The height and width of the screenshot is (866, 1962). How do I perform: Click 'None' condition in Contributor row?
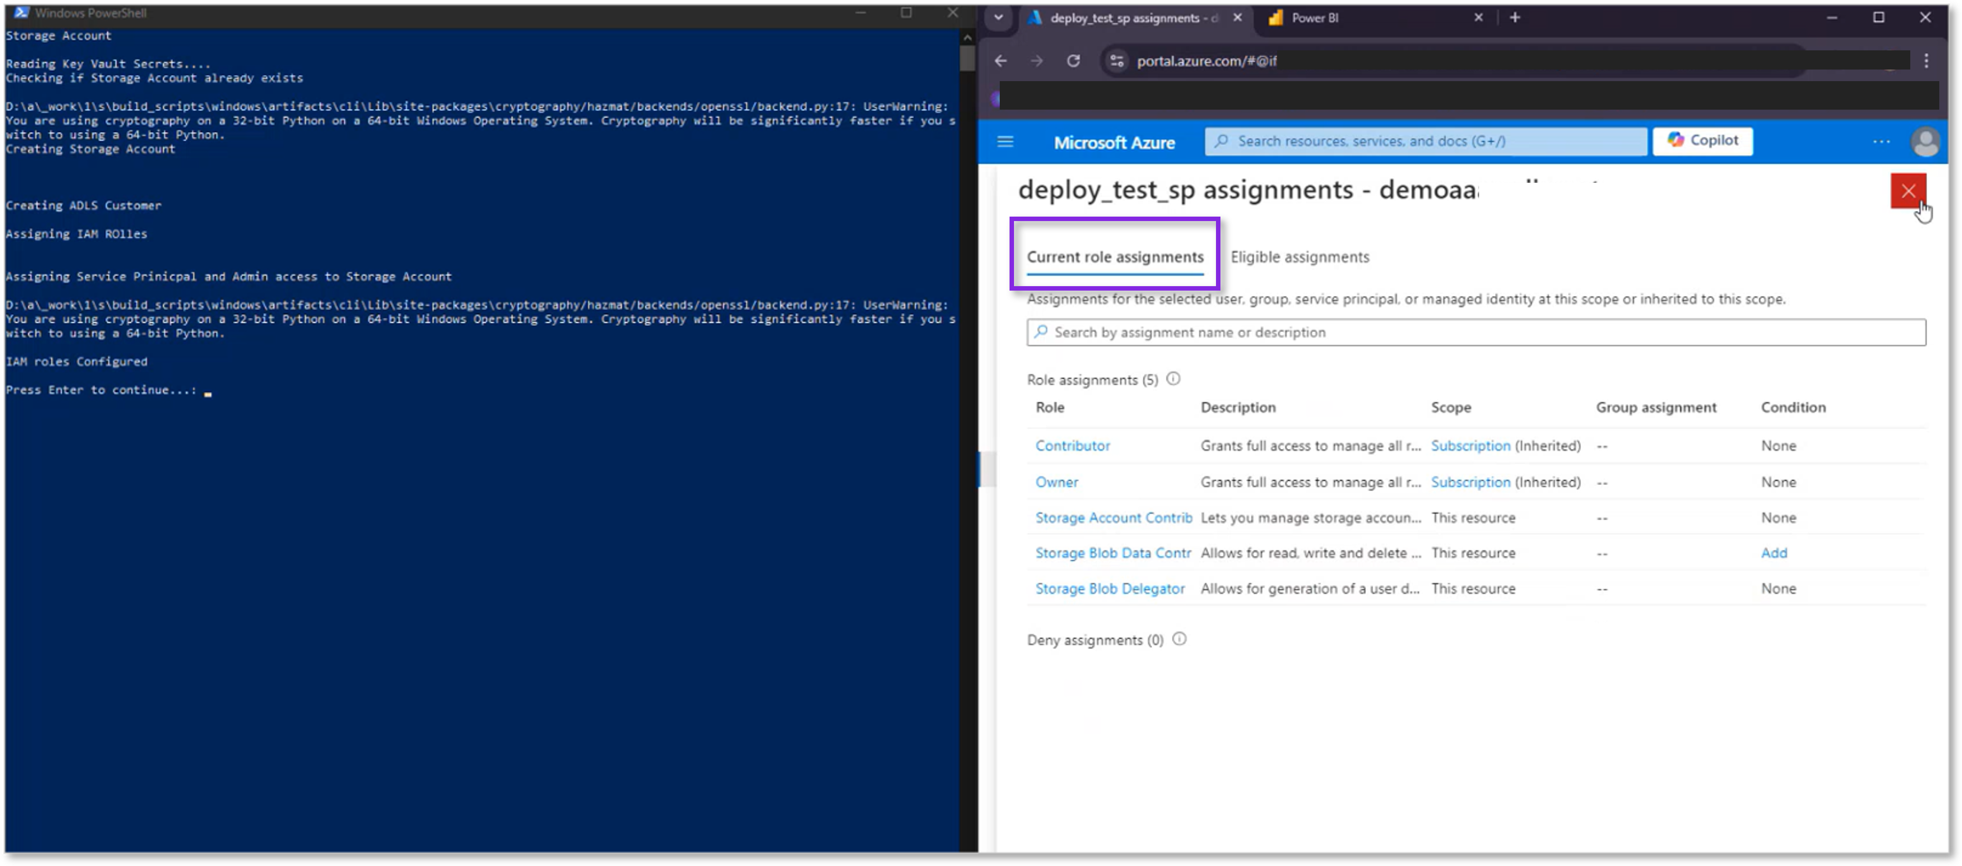pos(1778,446)
